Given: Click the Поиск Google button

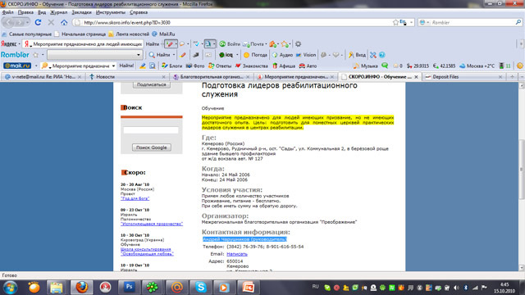Looking at the screenshot, I should [152, 147].
